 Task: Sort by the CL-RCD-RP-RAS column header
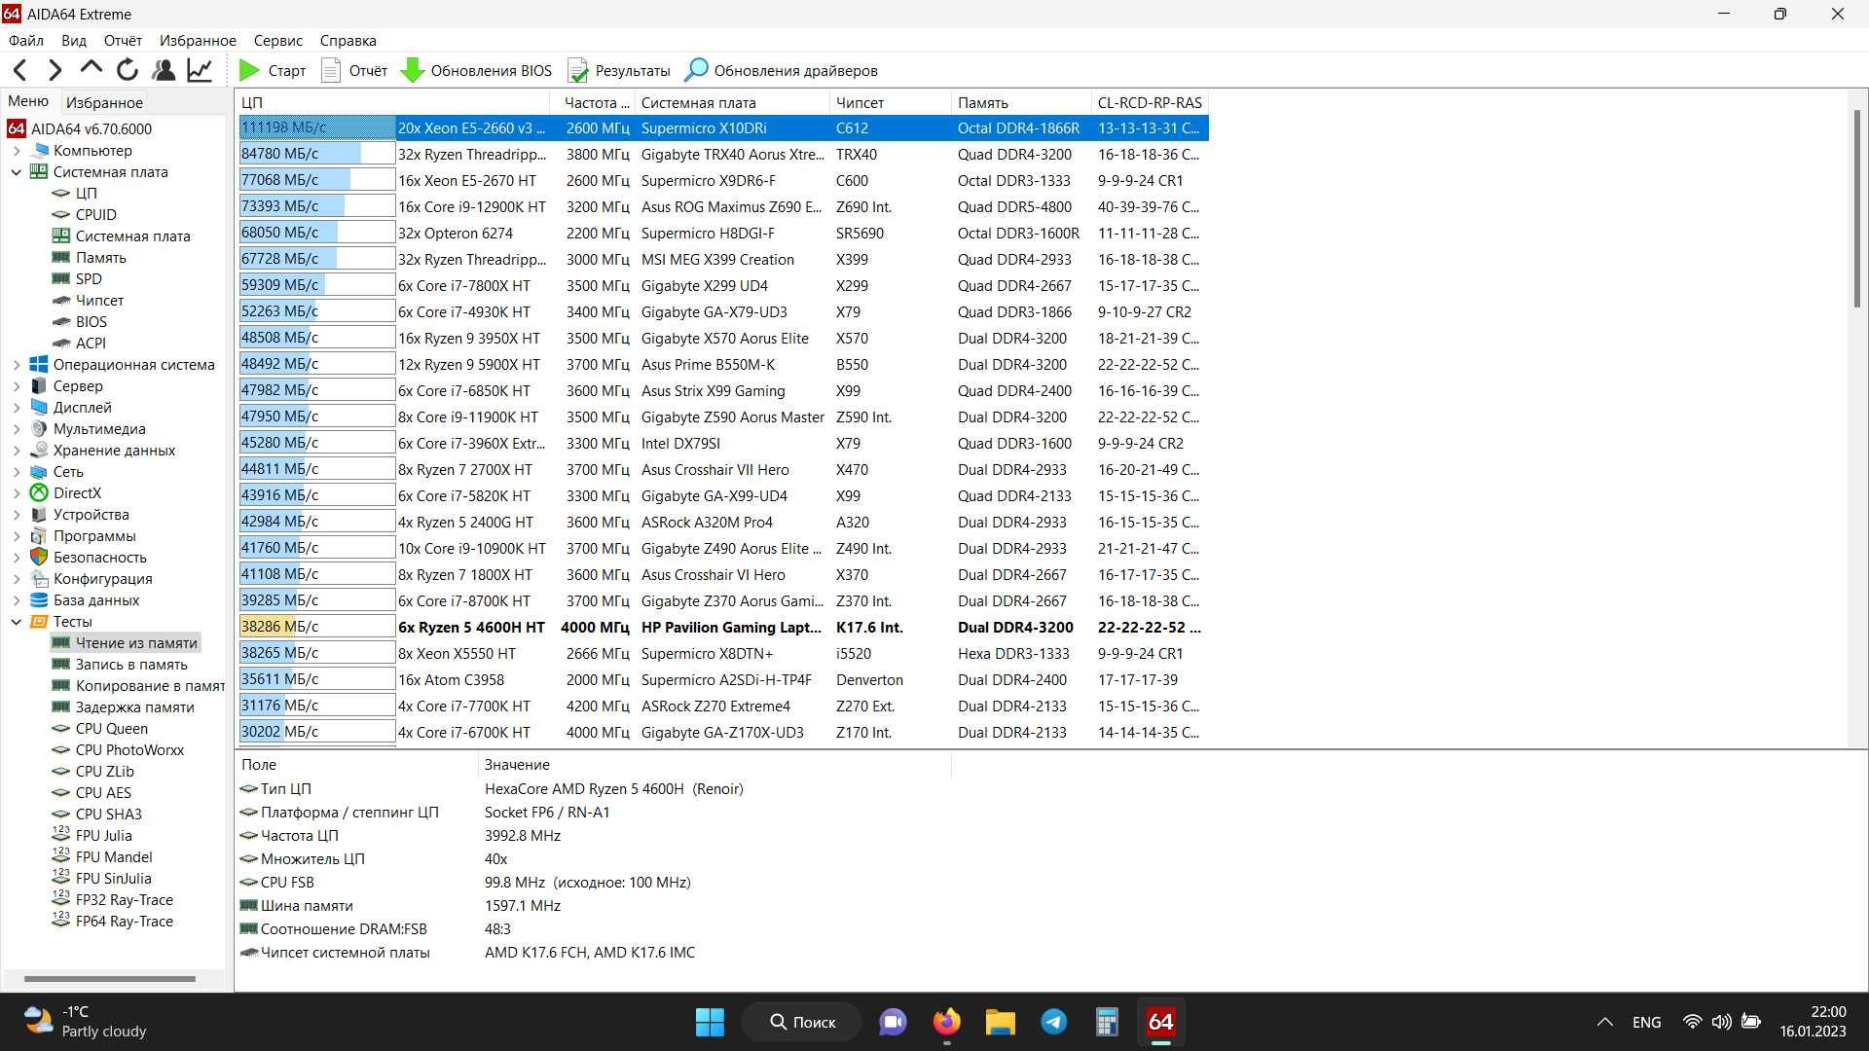(x=1150, y=102)
